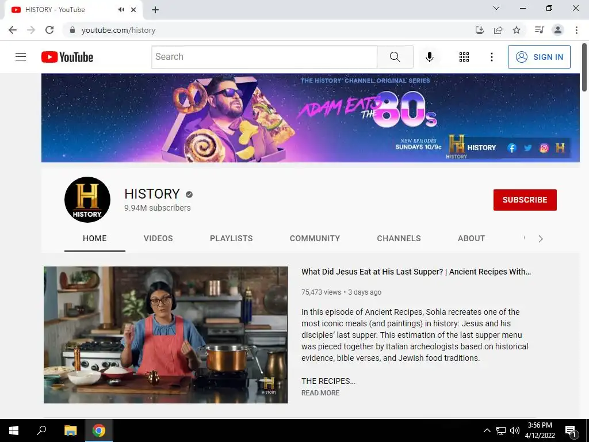The image size is (589, 442).
Task: Expand the tab search chevron
Action: click(496, 8)
